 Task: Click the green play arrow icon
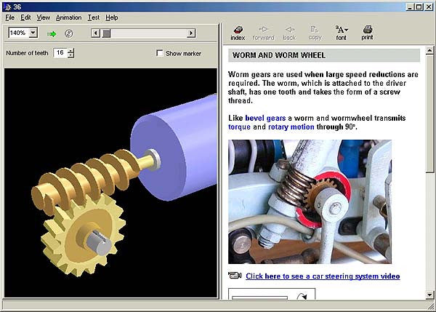point(52,33)
